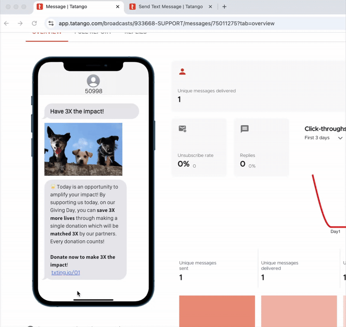This screenshot has width=346, height=327.
Task: Close the "Message | Tatango" browser tab
Action: (x=118, y=7)
